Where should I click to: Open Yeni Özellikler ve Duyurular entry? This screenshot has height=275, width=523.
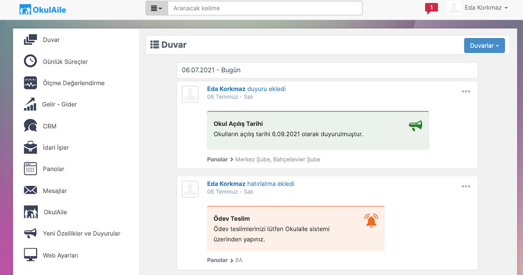pos(82,234)
